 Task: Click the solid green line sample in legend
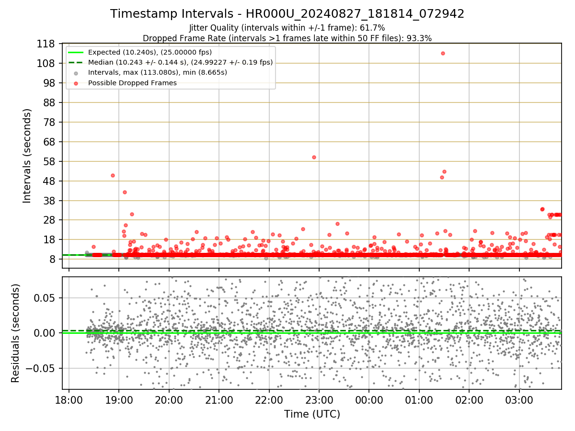click(x=77, y=52)
